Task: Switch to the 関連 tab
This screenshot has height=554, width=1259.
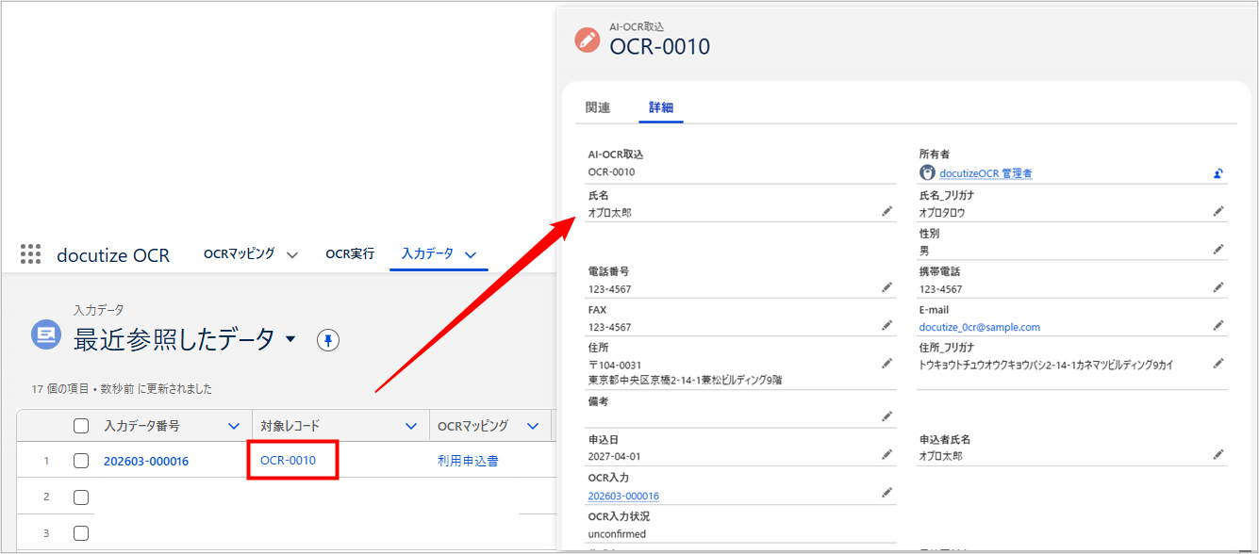Action: click(x=597, y=107)
